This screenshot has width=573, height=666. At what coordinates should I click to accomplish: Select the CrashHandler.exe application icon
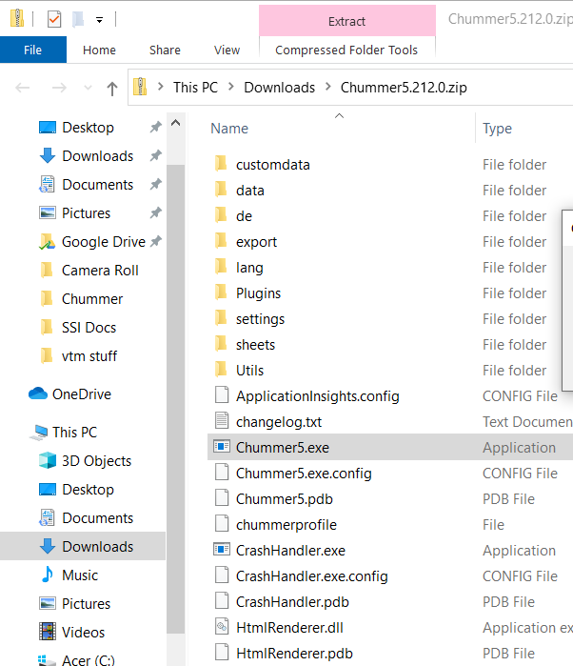pyautogui.click(x=222, y=549)
